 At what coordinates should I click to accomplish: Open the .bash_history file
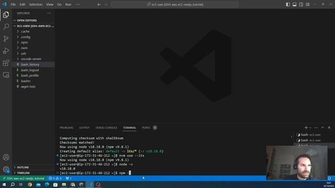click(x=33, y=64)
